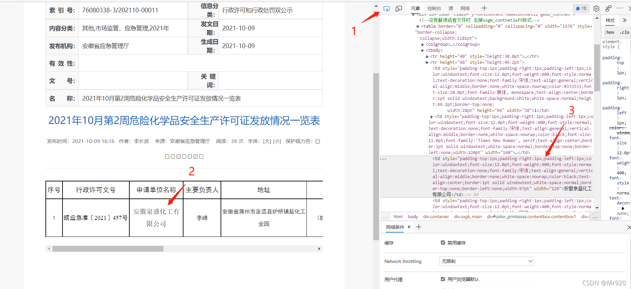This screenshot has width=631, height=289.
Task: Click the page scrollbar up arrow
Action: (376, 6)
